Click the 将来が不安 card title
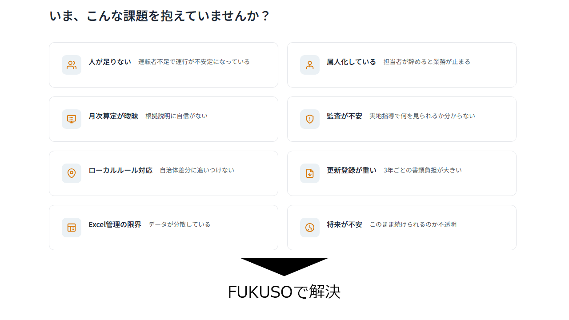Screen dimensions: 569x320 pyautogui.click(x=345, y=224)
